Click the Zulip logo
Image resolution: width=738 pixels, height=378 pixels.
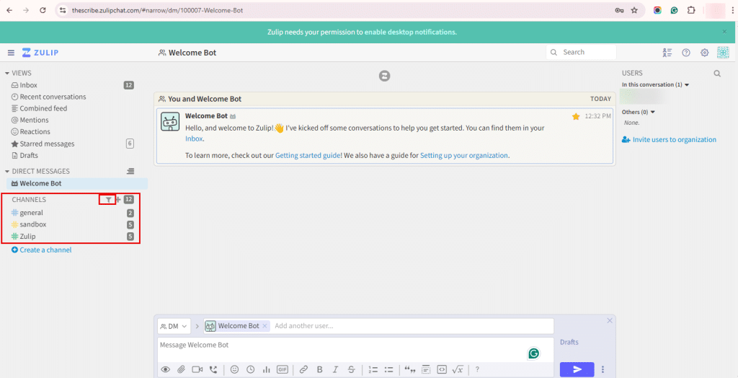coord(40,53)
